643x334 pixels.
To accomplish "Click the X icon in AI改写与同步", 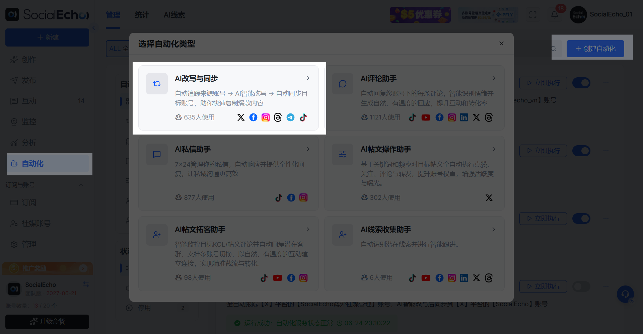I will click(241, 117).
